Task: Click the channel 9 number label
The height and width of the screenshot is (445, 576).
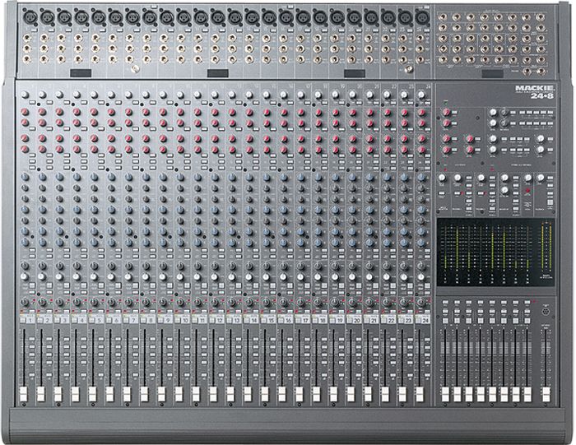Action: (168, 321)
